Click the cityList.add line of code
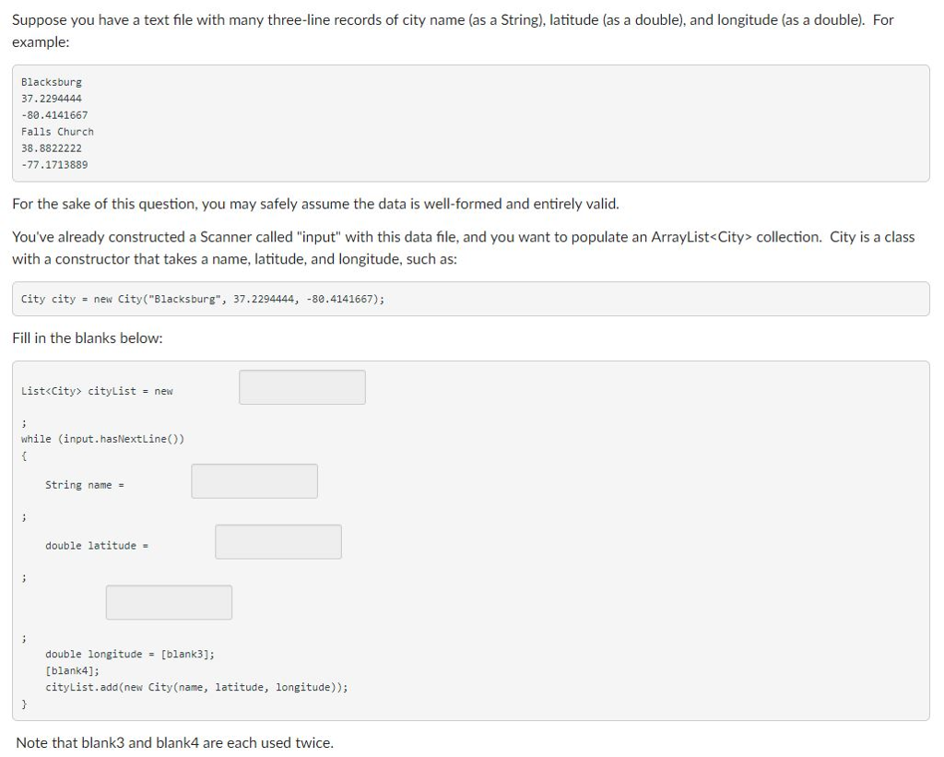Screen dimensions: 944x757 click(x=196, y=687)
